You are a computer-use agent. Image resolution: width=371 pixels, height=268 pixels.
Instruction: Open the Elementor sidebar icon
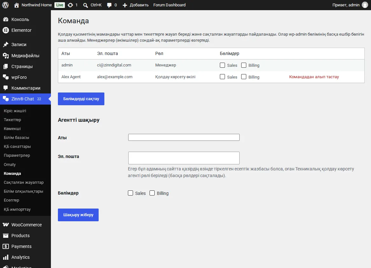6,30
